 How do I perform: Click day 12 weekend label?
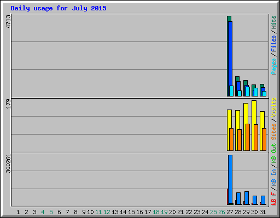point(107,212)
